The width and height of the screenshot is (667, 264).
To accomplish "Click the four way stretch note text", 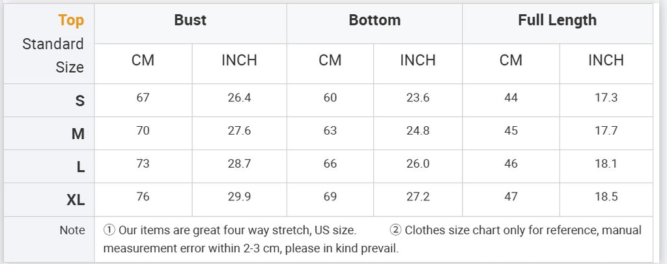I will point(230,230).
